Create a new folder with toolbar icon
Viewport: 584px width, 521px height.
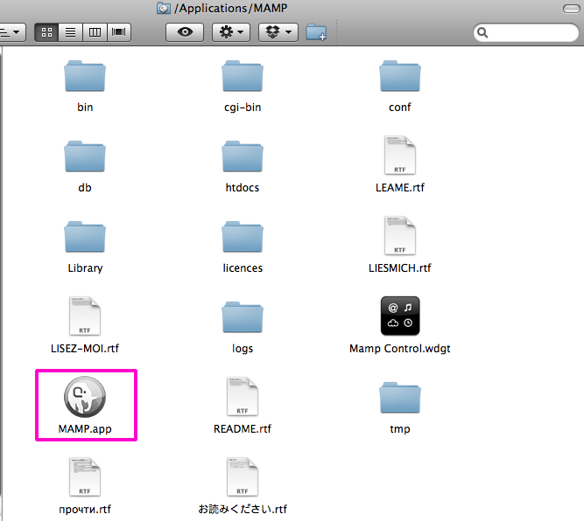pyautogui.click(x=316, y=32)
